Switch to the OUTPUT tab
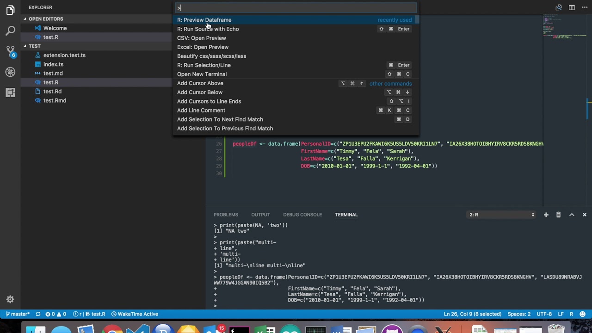 (x=260, y=215)
